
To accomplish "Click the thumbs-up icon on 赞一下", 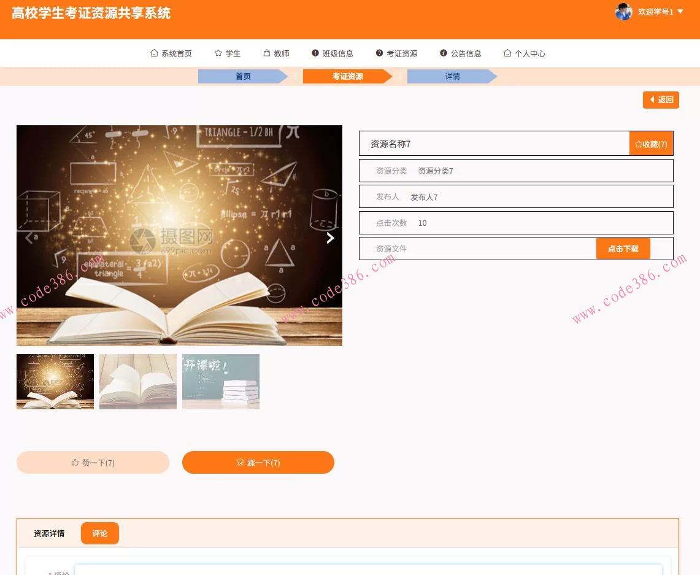I will coord(74,462).
